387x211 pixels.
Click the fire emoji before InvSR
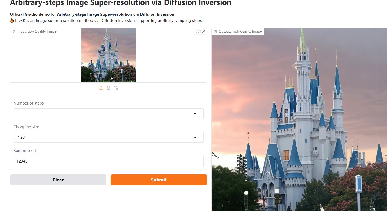12,21
